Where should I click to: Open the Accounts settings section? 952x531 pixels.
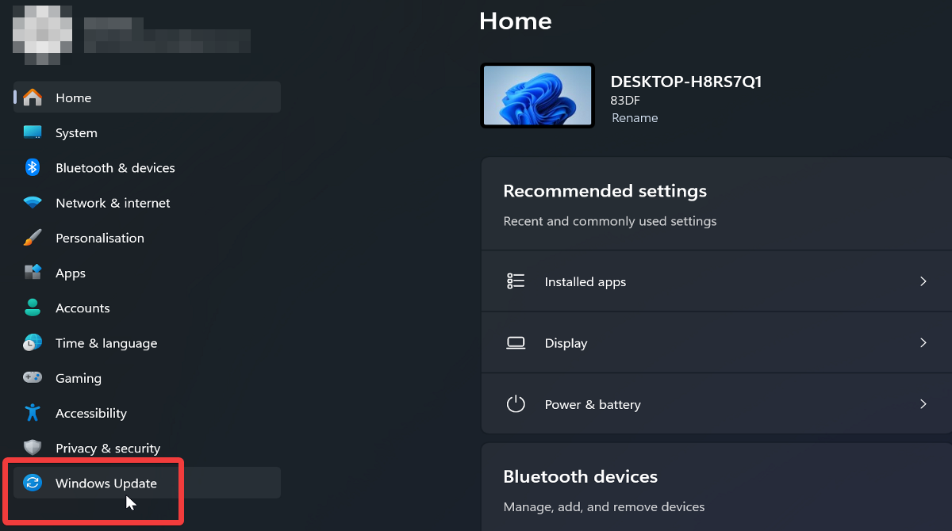(x=83, y=308)
